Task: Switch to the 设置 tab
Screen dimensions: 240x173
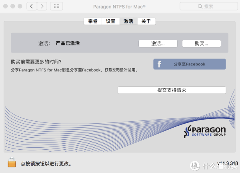Action: (110, 21)
